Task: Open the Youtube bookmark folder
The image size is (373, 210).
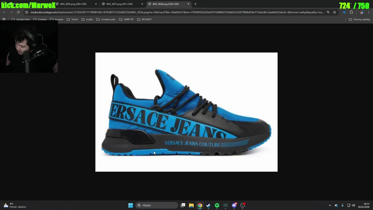Action: click(x=57, y=19)
